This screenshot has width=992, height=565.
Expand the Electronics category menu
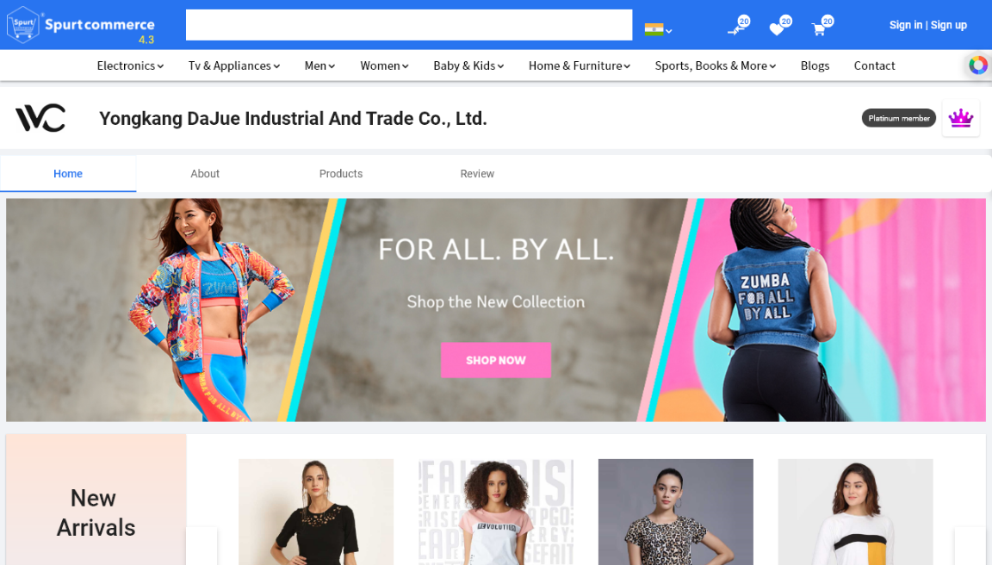(x=130, y=65)
